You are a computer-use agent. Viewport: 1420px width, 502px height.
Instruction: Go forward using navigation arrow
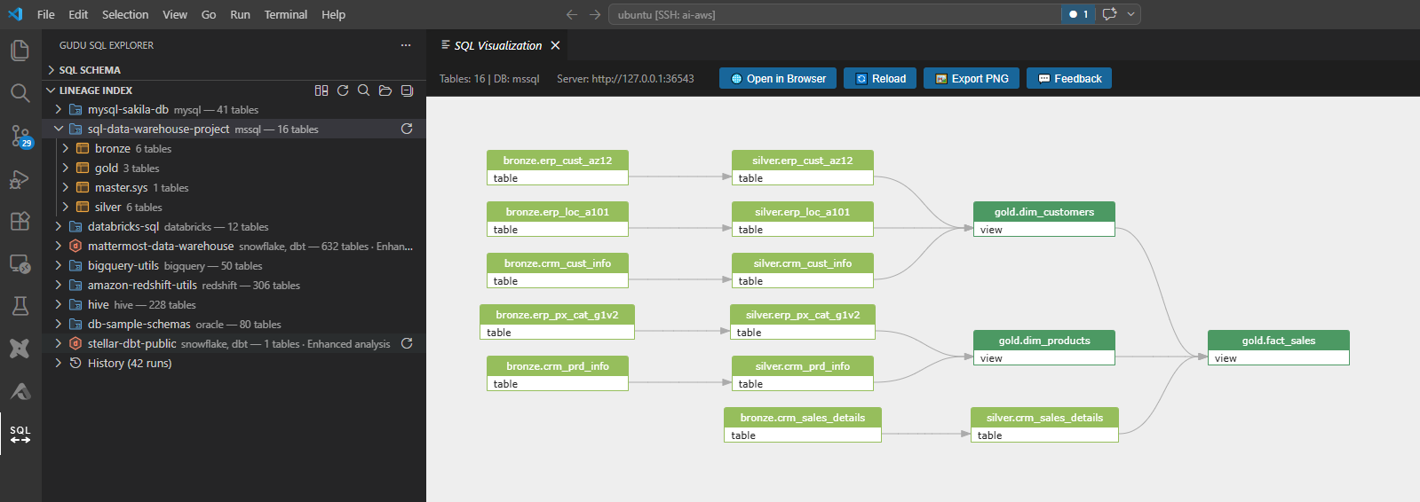(x=595, y=14)
